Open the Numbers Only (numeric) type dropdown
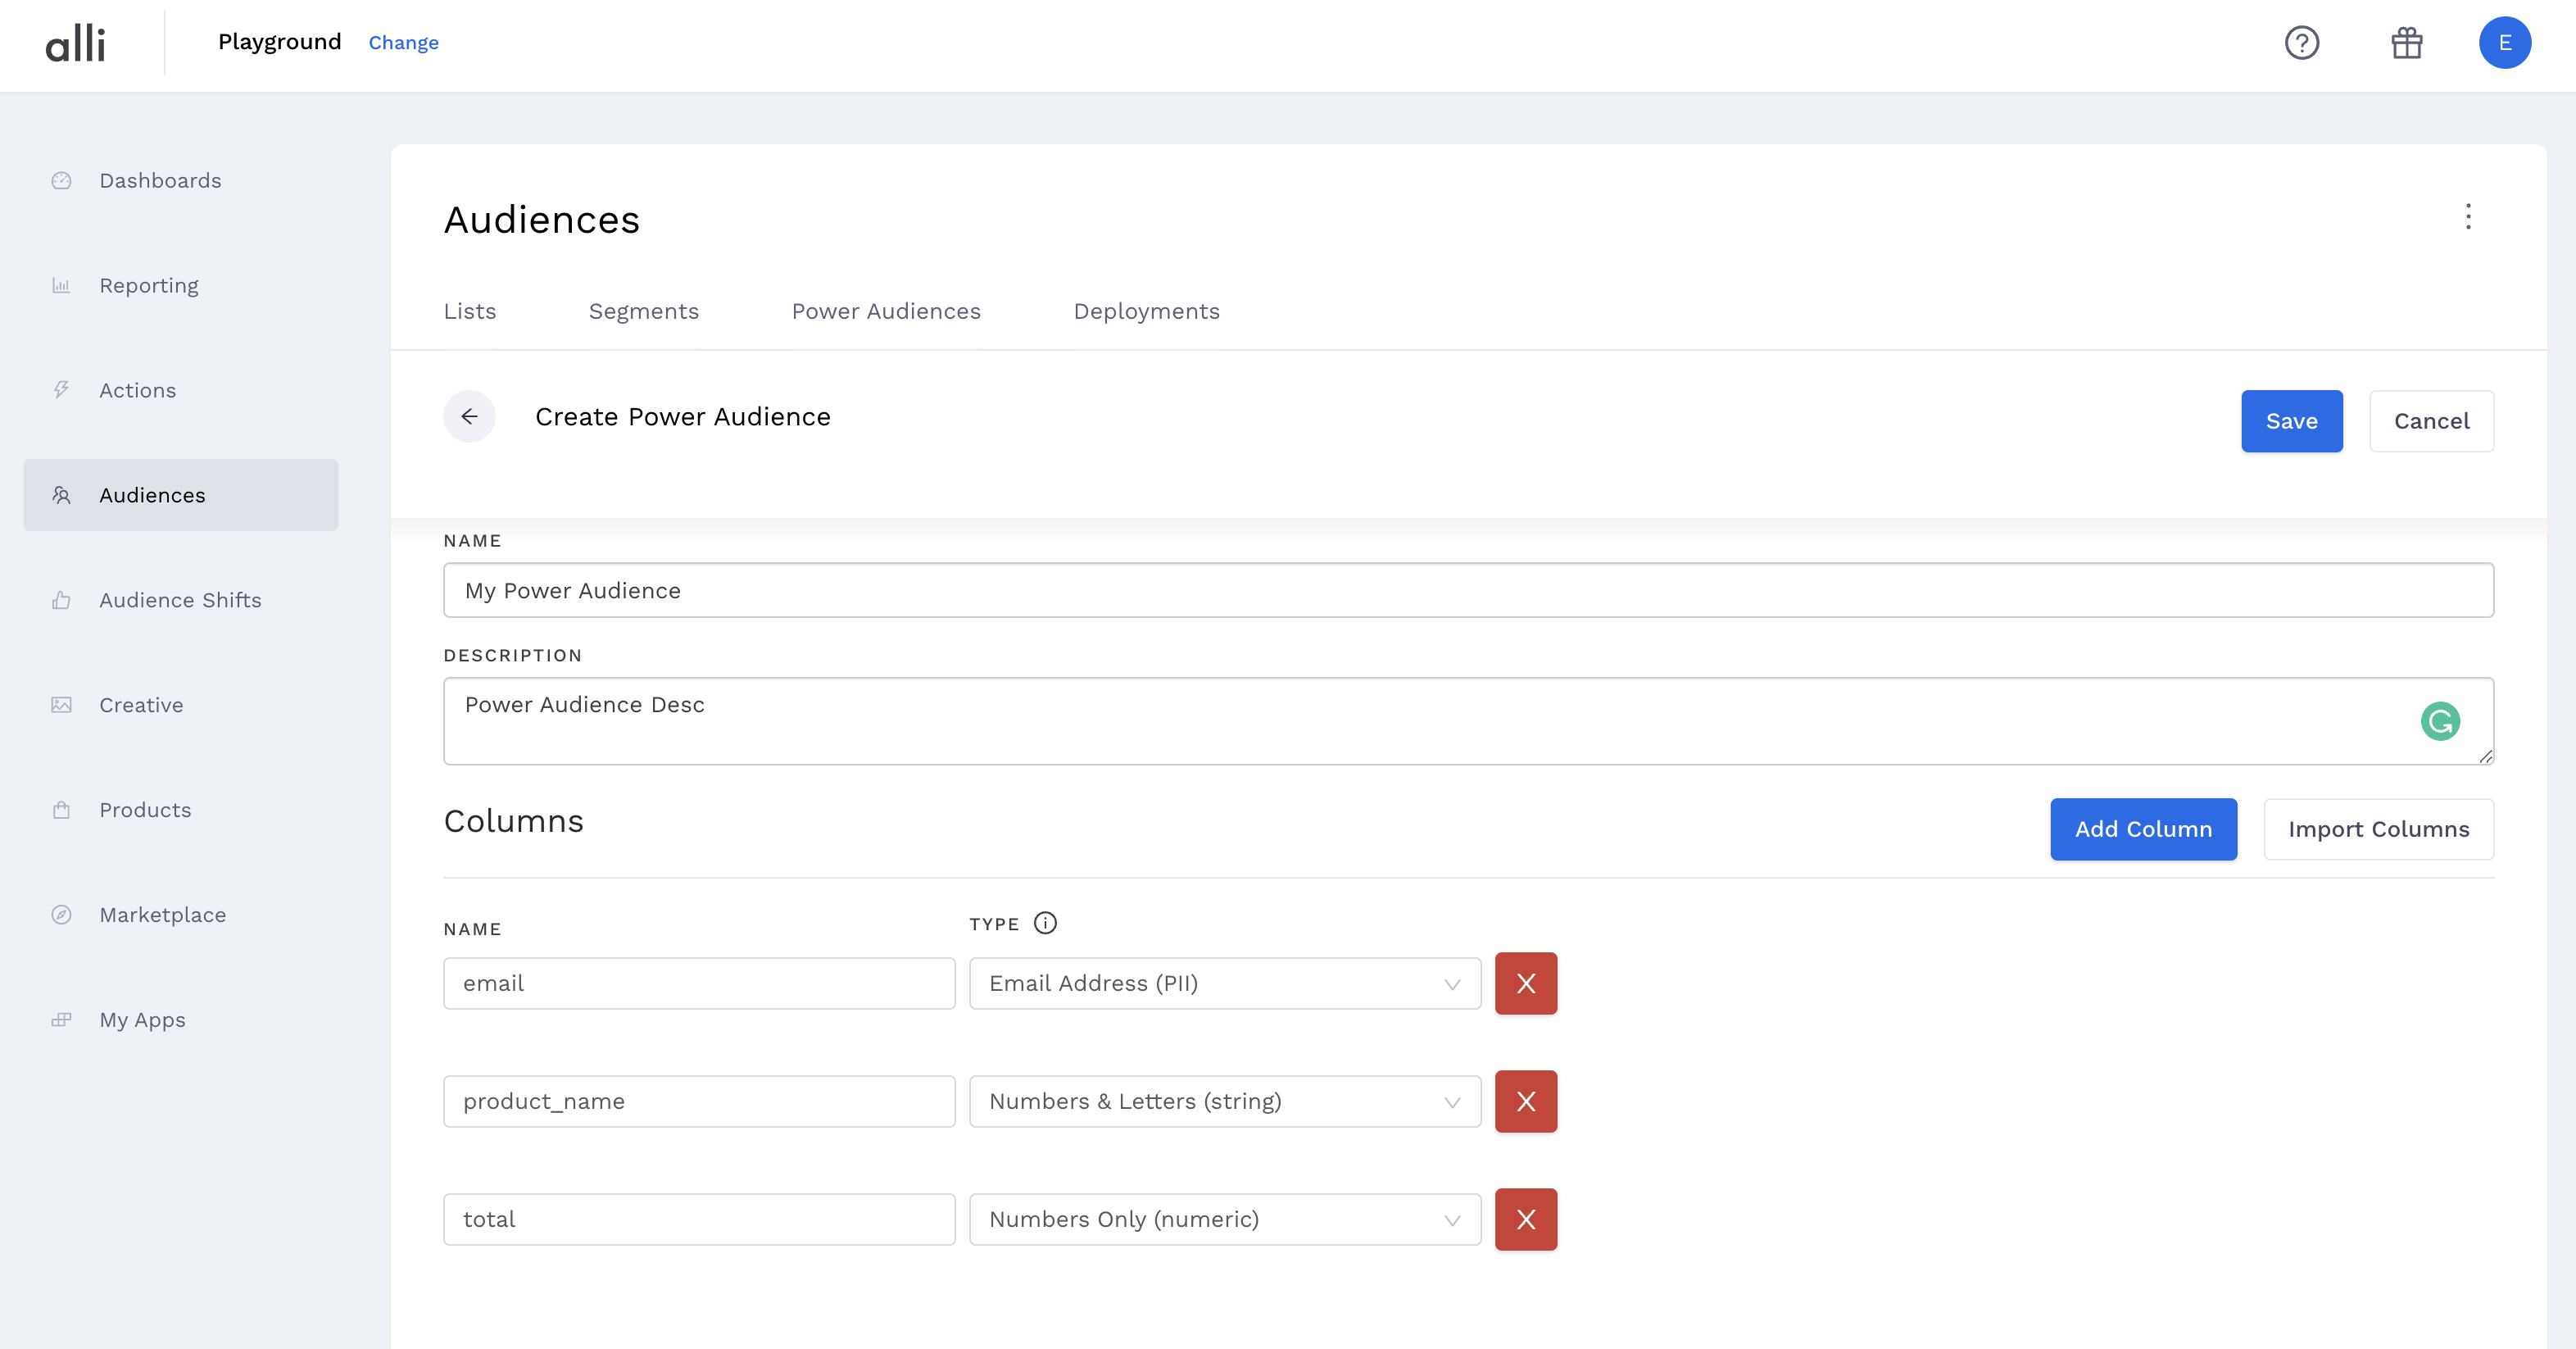Image resolution: width=2576 pixels, height=1349 pixels. [1224, 1219]
